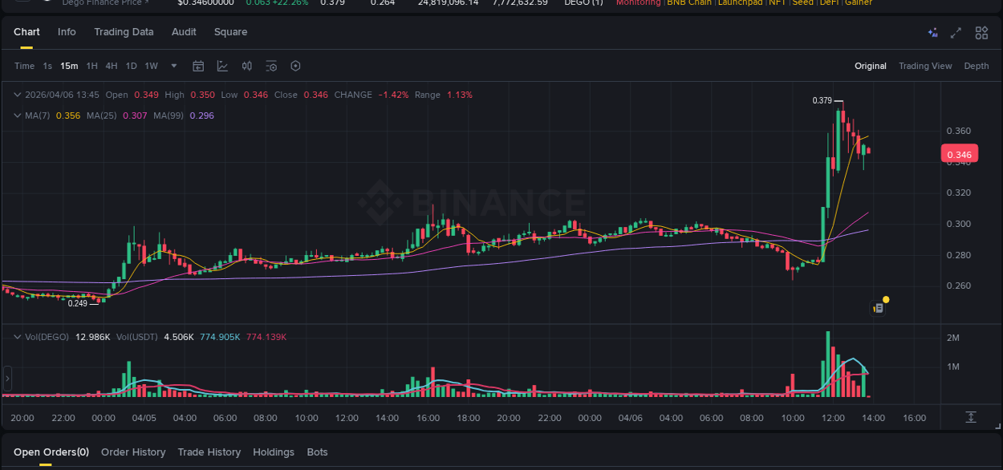The width and height of the screenshot is (1003, 470).
Task: Select the 1D interval
Action: [131, 66]
